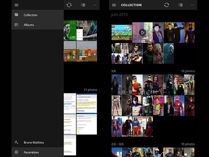Select Collection in the side menu

click(x=38, y=15)
